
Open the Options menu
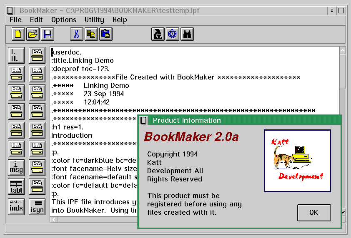coord(64,20)
